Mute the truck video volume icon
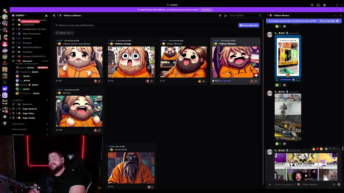 pyautogui.click(x=293, y=80)
